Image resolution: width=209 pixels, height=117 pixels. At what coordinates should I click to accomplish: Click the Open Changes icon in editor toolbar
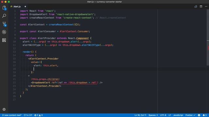[196, 6]
